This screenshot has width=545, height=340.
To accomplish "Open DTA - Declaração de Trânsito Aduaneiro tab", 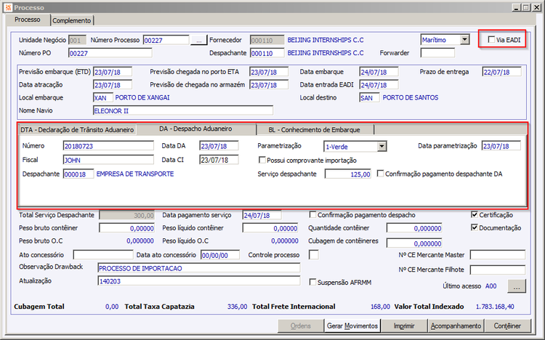I will pyautogui.click(x=77, y=129).
